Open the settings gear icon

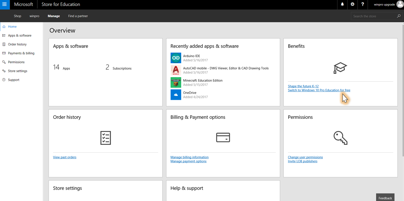353,4
